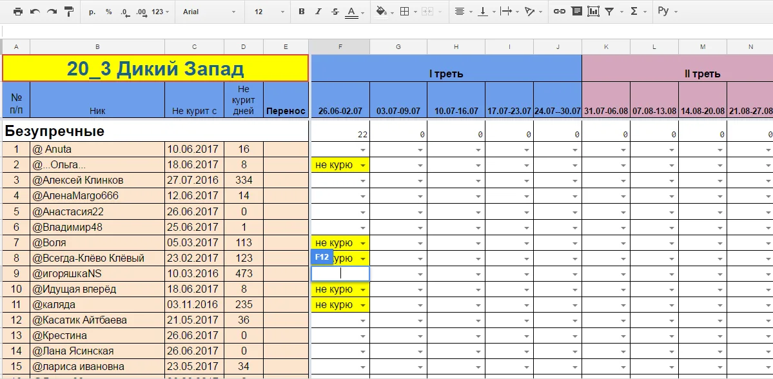Viewport: 773px width, 379px height.
Task: Click the Insert comment icon
Action: pyautogui.click(x=576, y=12)
